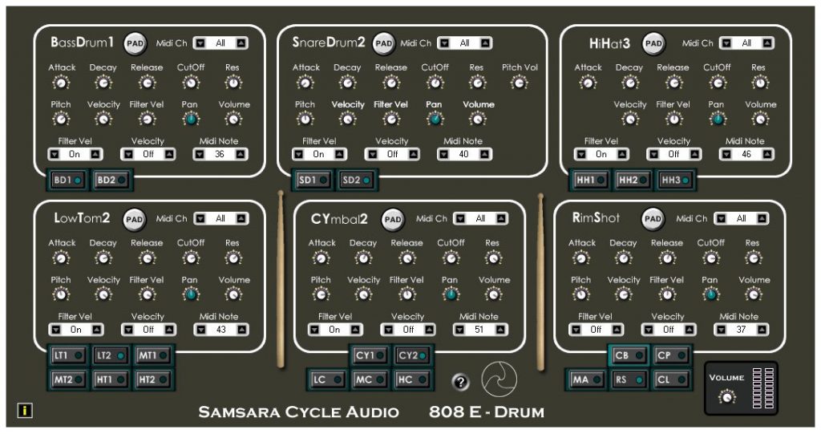Select the CL claves button

point(671,379)
